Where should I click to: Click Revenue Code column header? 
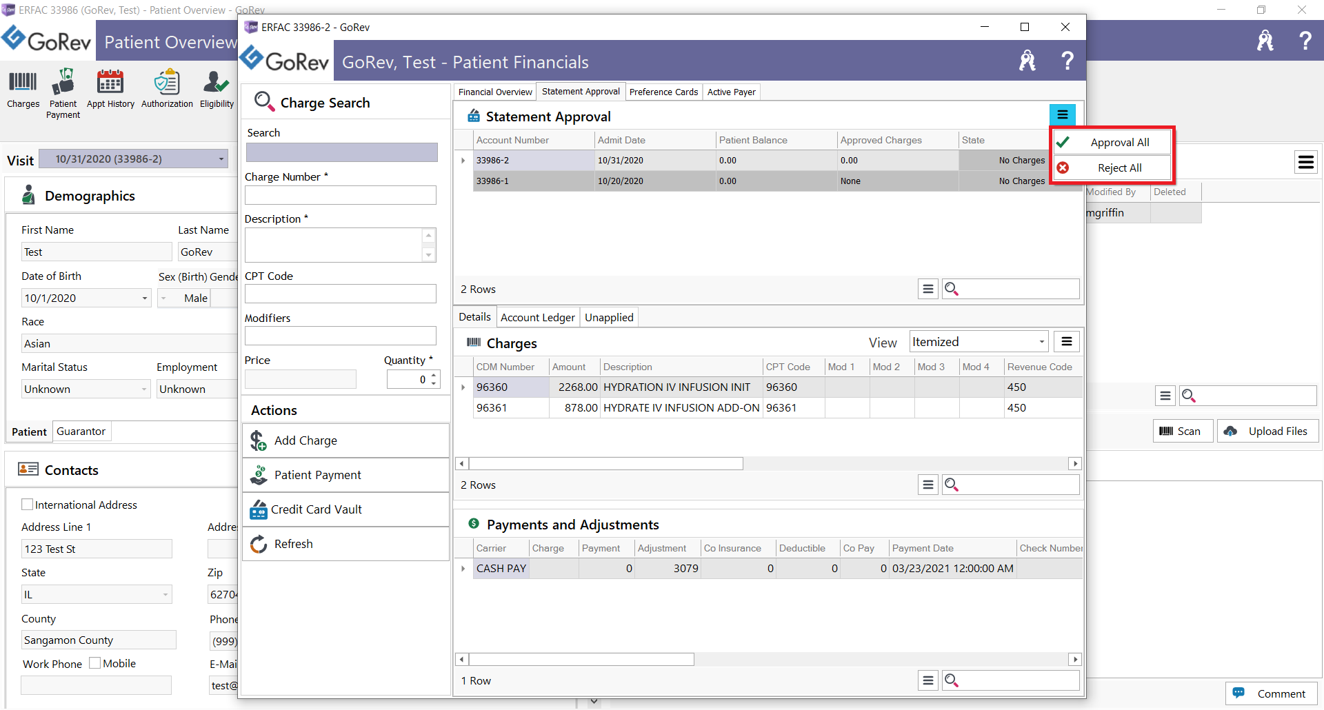click(1043, 367)
